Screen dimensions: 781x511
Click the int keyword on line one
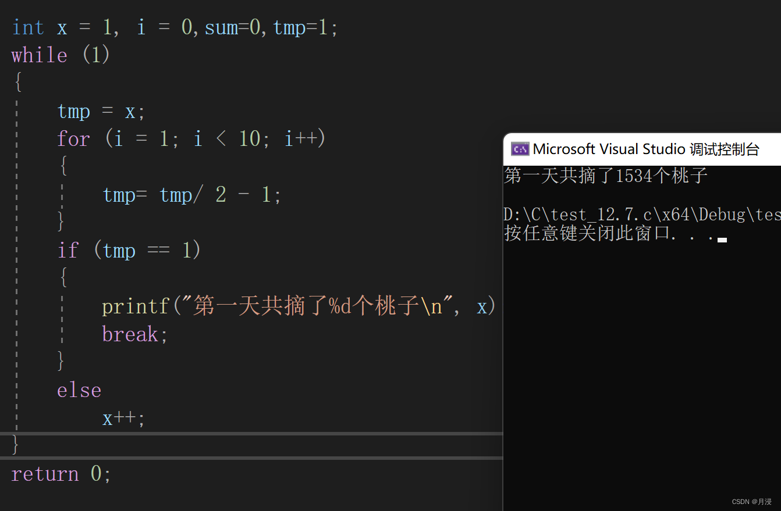tap(27, 27)
